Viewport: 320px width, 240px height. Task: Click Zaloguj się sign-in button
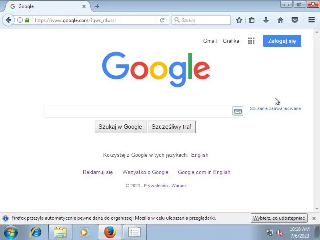point(282,41)
